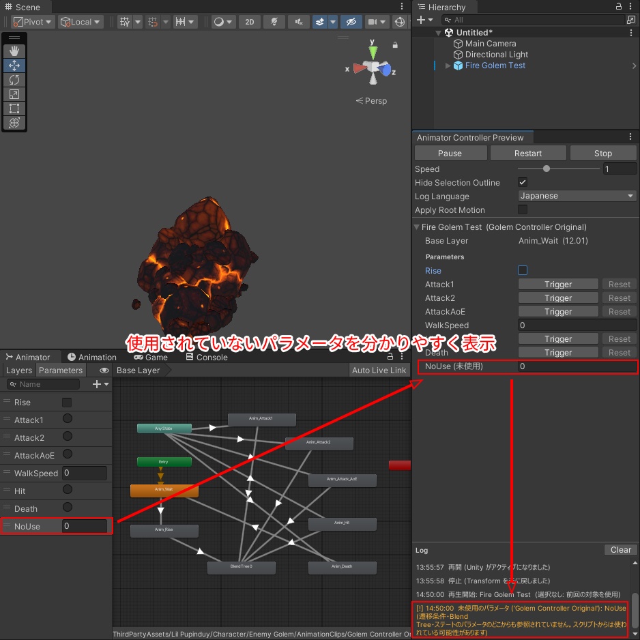Open Fire Golem Test prefab arrow
This screenshot has height=640, width=640.
pyautogui.click(x=633, y=66)
